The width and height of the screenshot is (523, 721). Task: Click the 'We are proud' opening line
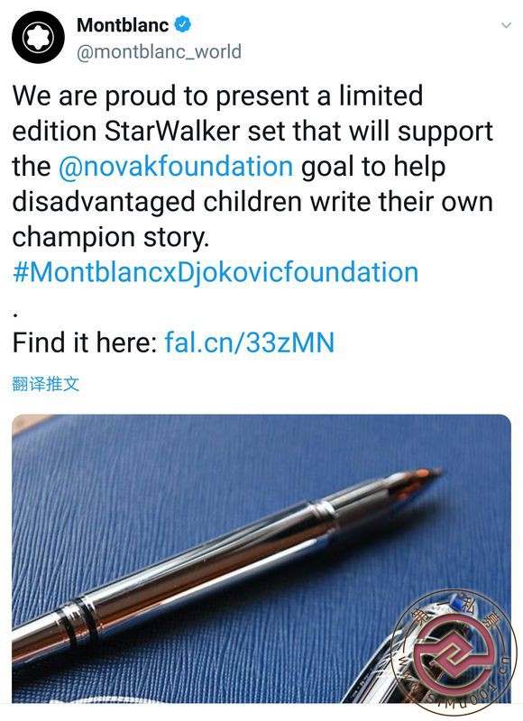point(217,96)
